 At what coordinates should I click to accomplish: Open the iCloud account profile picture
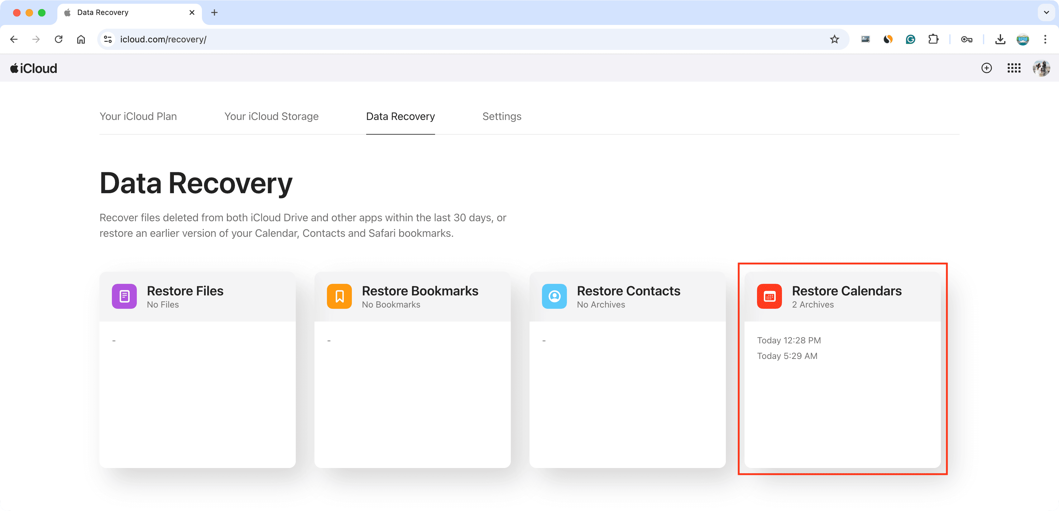coord(1041,68)
